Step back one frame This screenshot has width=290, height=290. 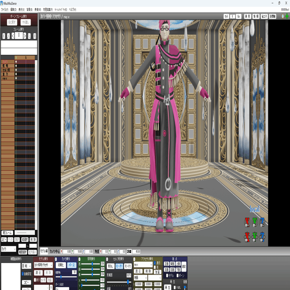click(x=13, y=36)
